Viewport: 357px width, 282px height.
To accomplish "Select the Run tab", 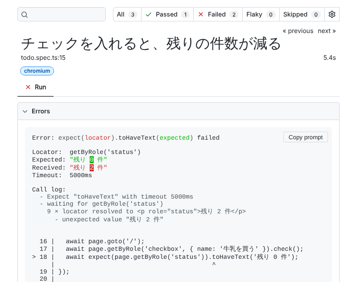I will click(36, 87).
